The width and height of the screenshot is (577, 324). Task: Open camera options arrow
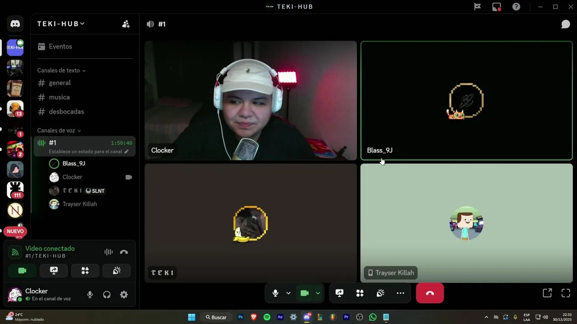(x=318, y=293)
